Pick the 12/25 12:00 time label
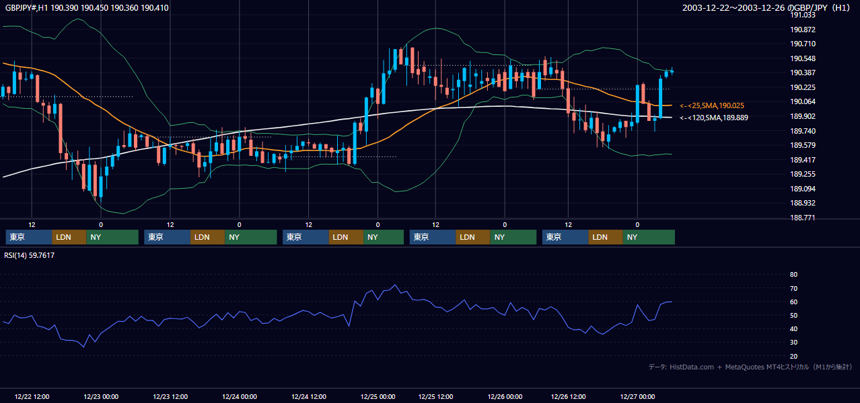 [x=435, y=396]
